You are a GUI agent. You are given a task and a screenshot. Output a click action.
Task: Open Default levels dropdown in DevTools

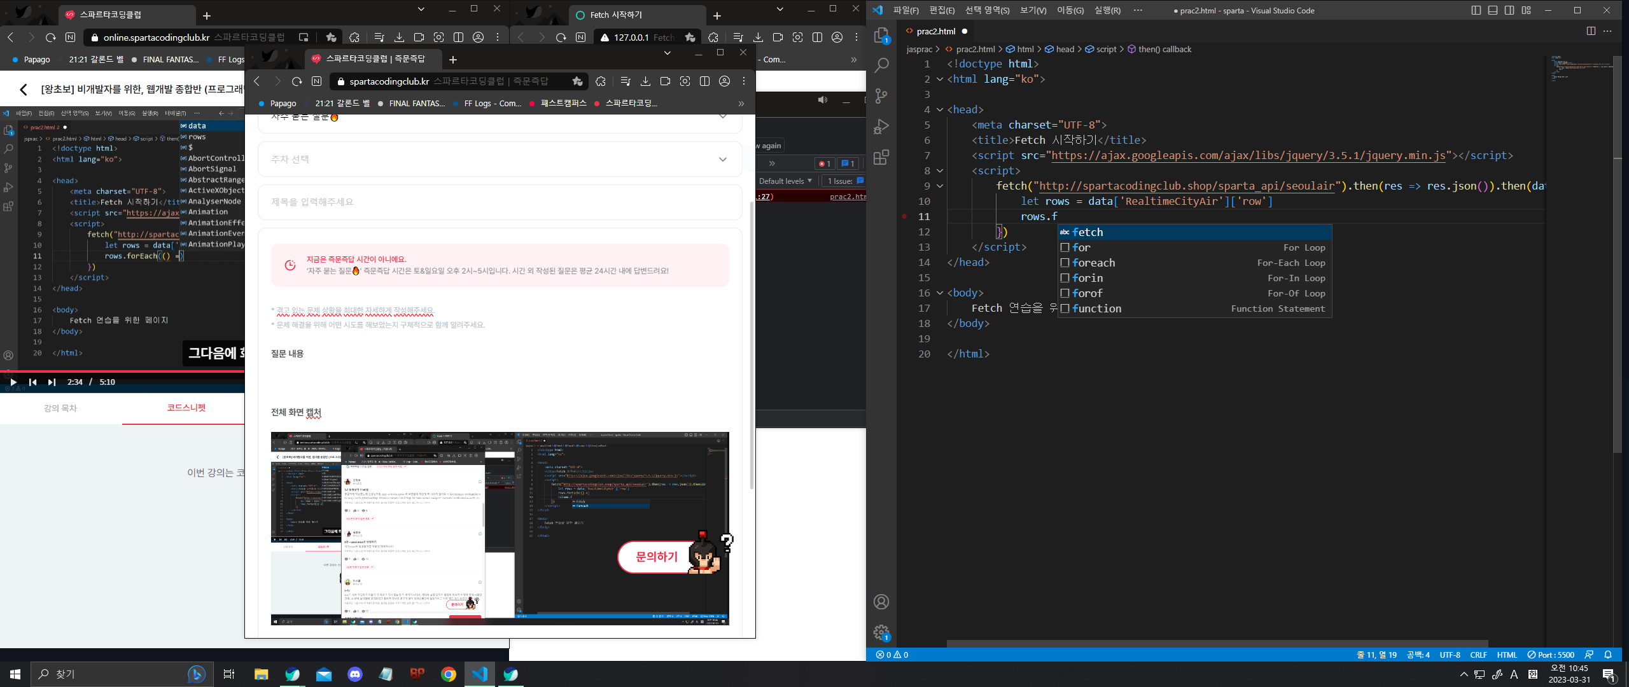[786, 181]
